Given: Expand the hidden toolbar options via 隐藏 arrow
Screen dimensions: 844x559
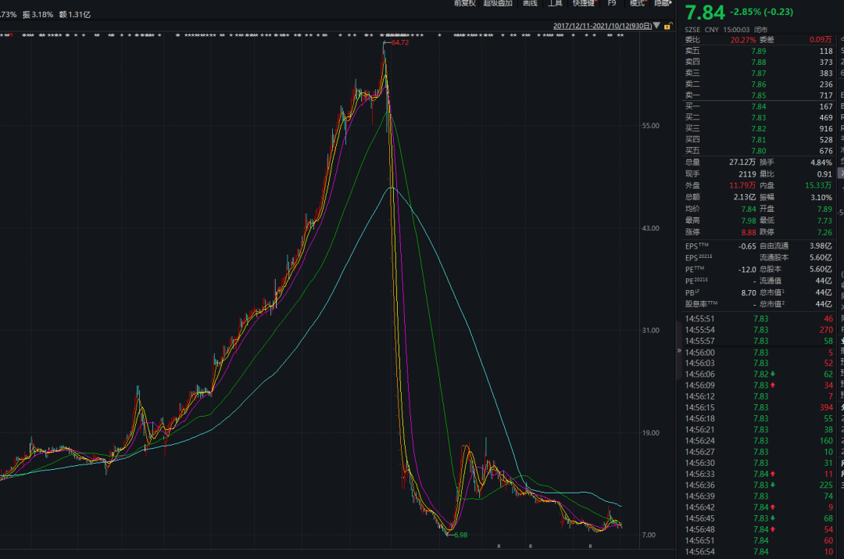Looking at the screenshot, I should [x=663, y=3].
